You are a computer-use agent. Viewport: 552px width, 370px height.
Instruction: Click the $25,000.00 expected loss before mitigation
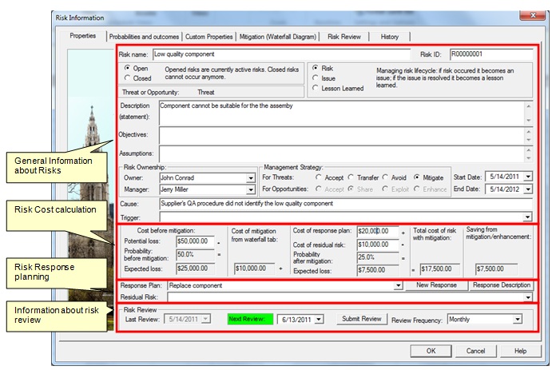tap(195, 269)
